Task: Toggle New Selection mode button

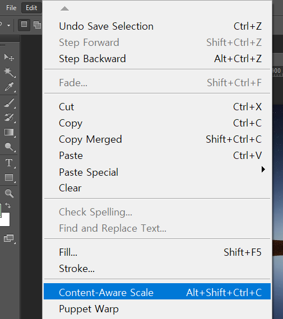Action: [x=24, y=25]
